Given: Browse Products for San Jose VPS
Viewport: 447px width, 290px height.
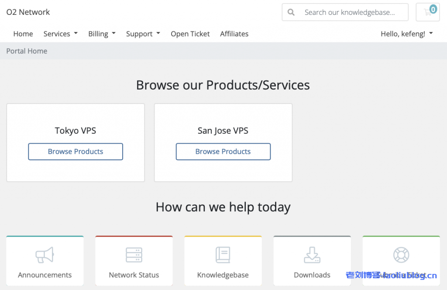Looking at the screenshot, I should point(223,152).
